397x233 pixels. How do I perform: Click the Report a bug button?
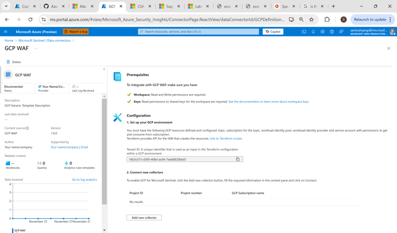click(76, 32)
